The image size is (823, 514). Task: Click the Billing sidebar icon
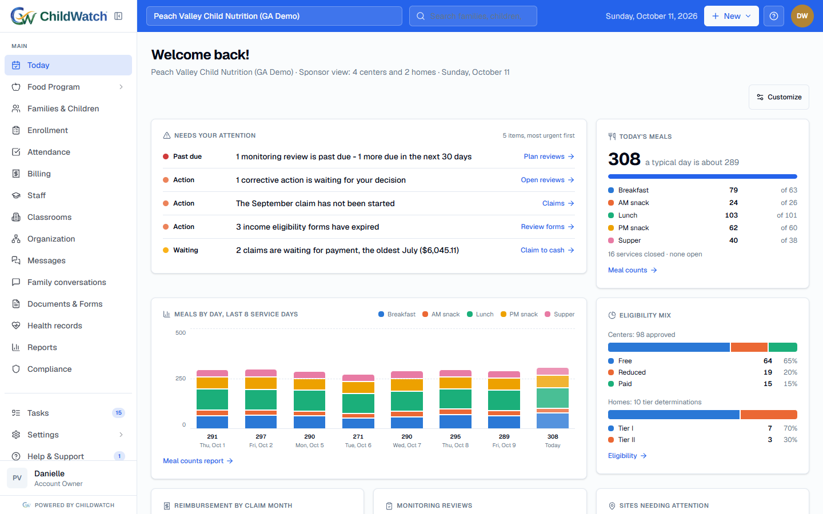[x=16, y=174]
